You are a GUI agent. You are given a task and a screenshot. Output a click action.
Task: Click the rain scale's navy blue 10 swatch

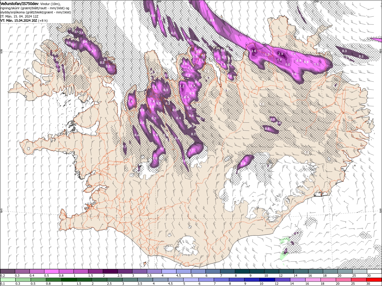click(267, 280)
